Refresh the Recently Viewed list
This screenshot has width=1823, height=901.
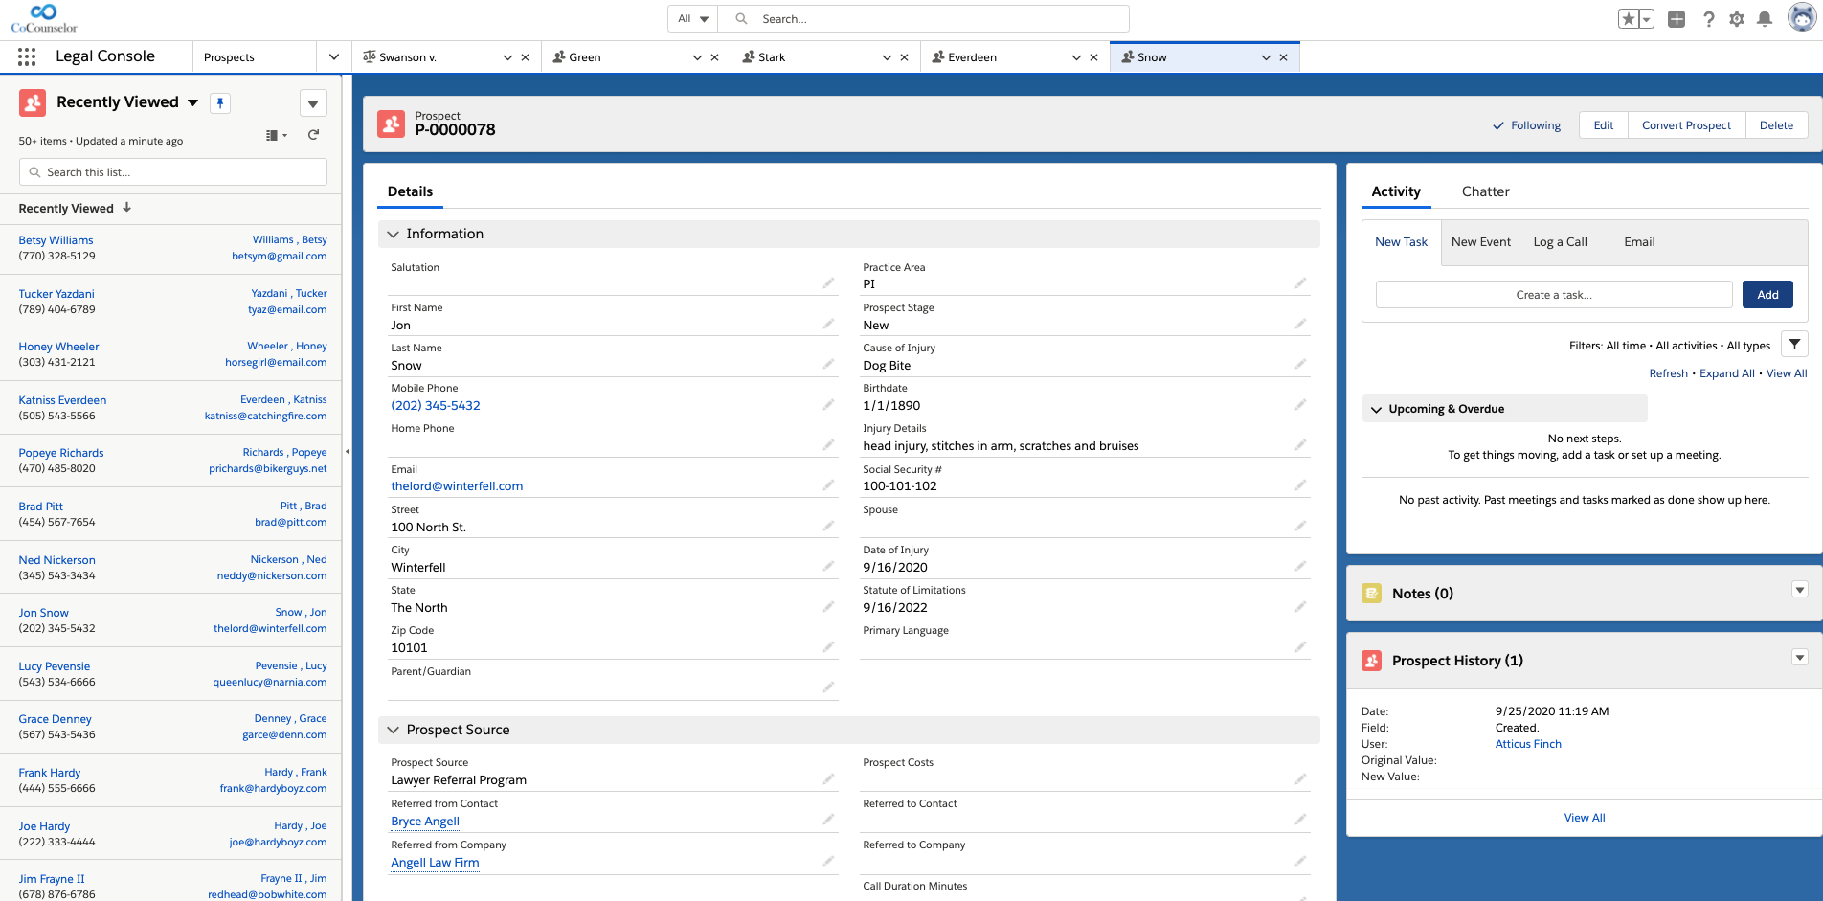(313, 135)
